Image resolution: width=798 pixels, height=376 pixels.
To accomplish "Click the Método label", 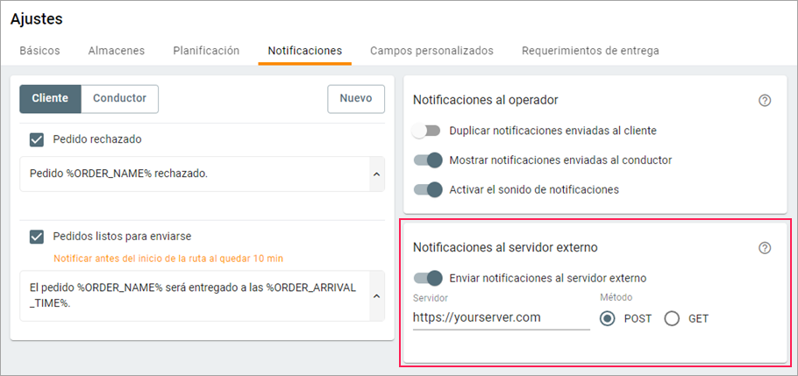I will click(616, 298).
